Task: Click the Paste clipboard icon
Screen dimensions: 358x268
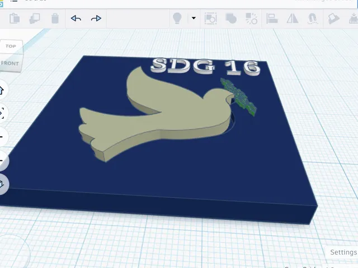Action: (15, 18)
